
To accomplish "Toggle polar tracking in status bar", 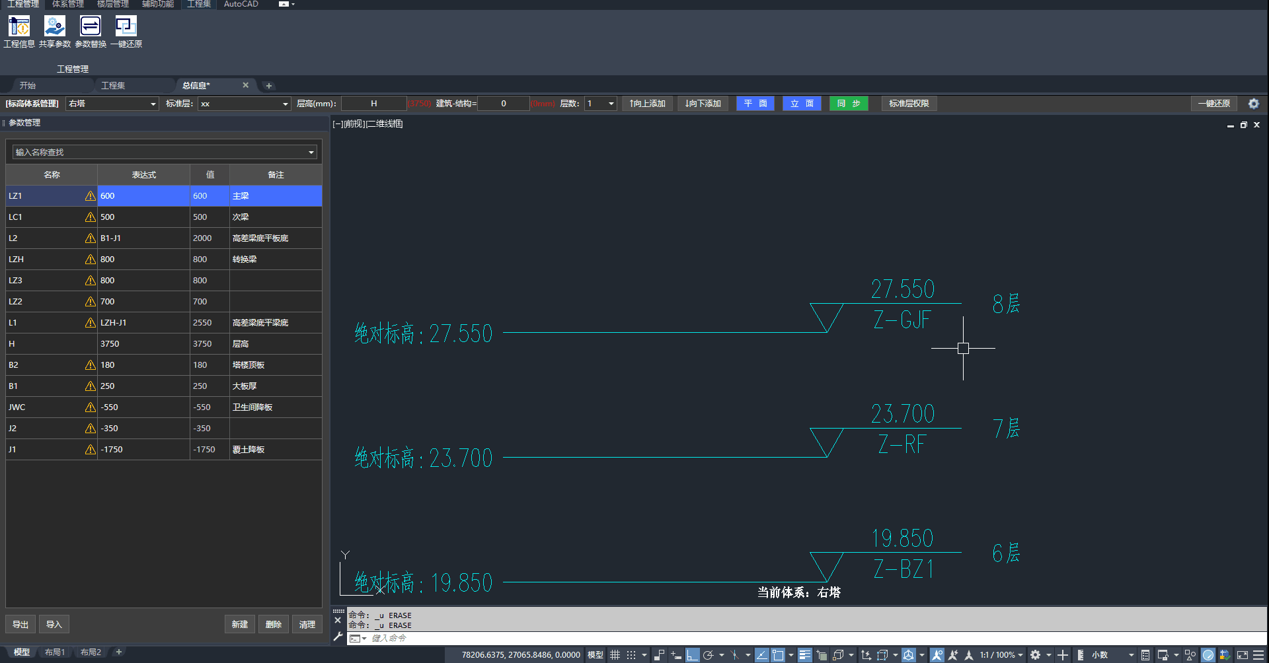I will (x=709, y=655).
